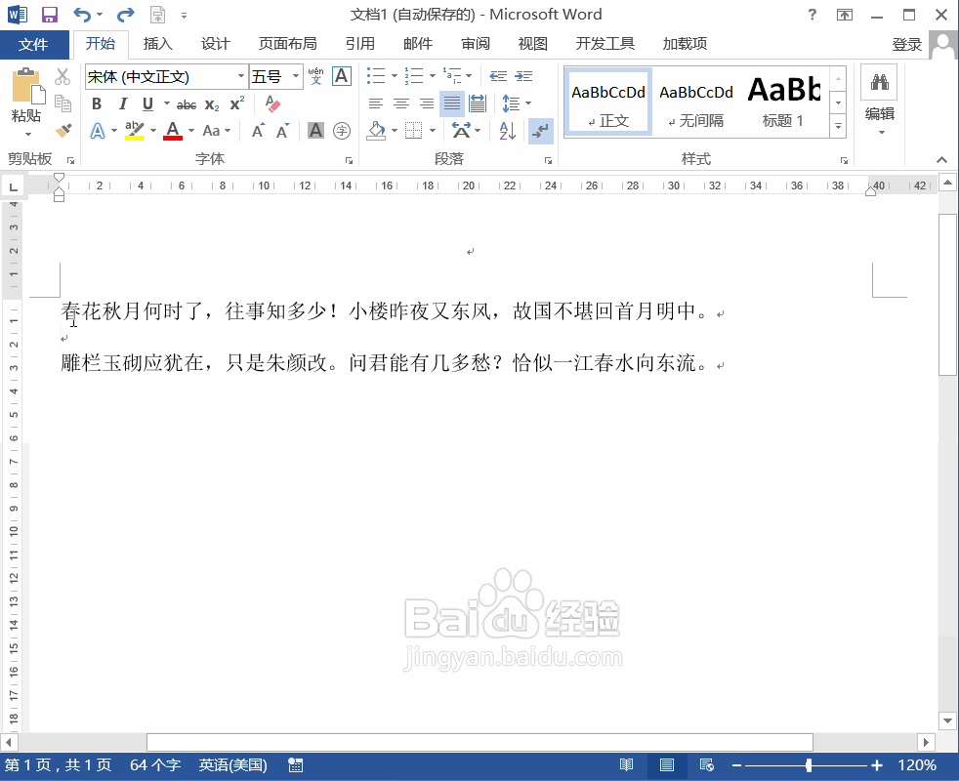The image size is (959, 781).
Task: Open the Sort dialog via A-Z icon
Action: point(507,130)
